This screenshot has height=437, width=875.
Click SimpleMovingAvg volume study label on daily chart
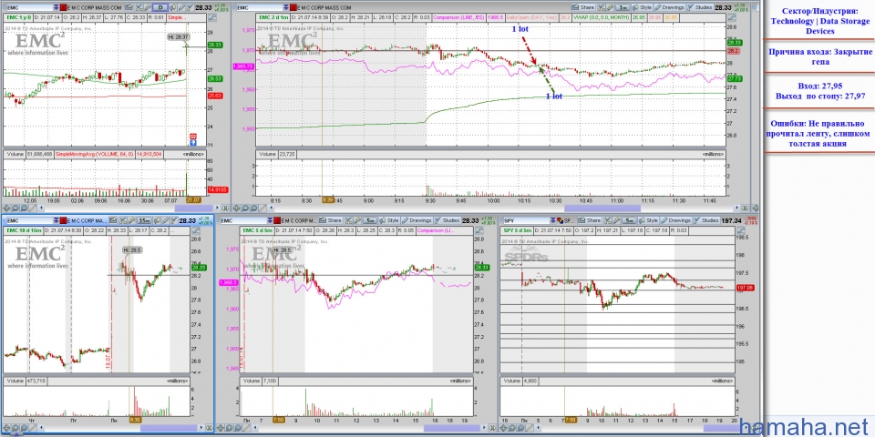95,155
